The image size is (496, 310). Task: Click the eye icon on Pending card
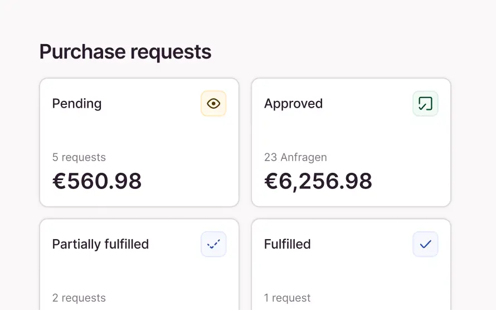(x=213, y=104)
